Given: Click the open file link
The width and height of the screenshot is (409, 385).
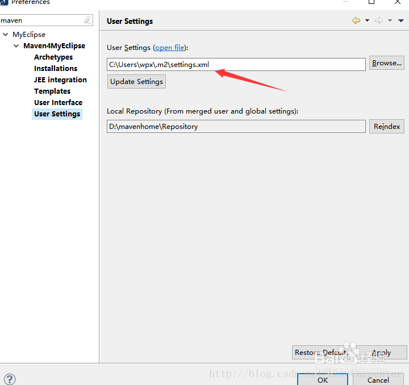Looking at the screenshot, I should coord(169,48).
